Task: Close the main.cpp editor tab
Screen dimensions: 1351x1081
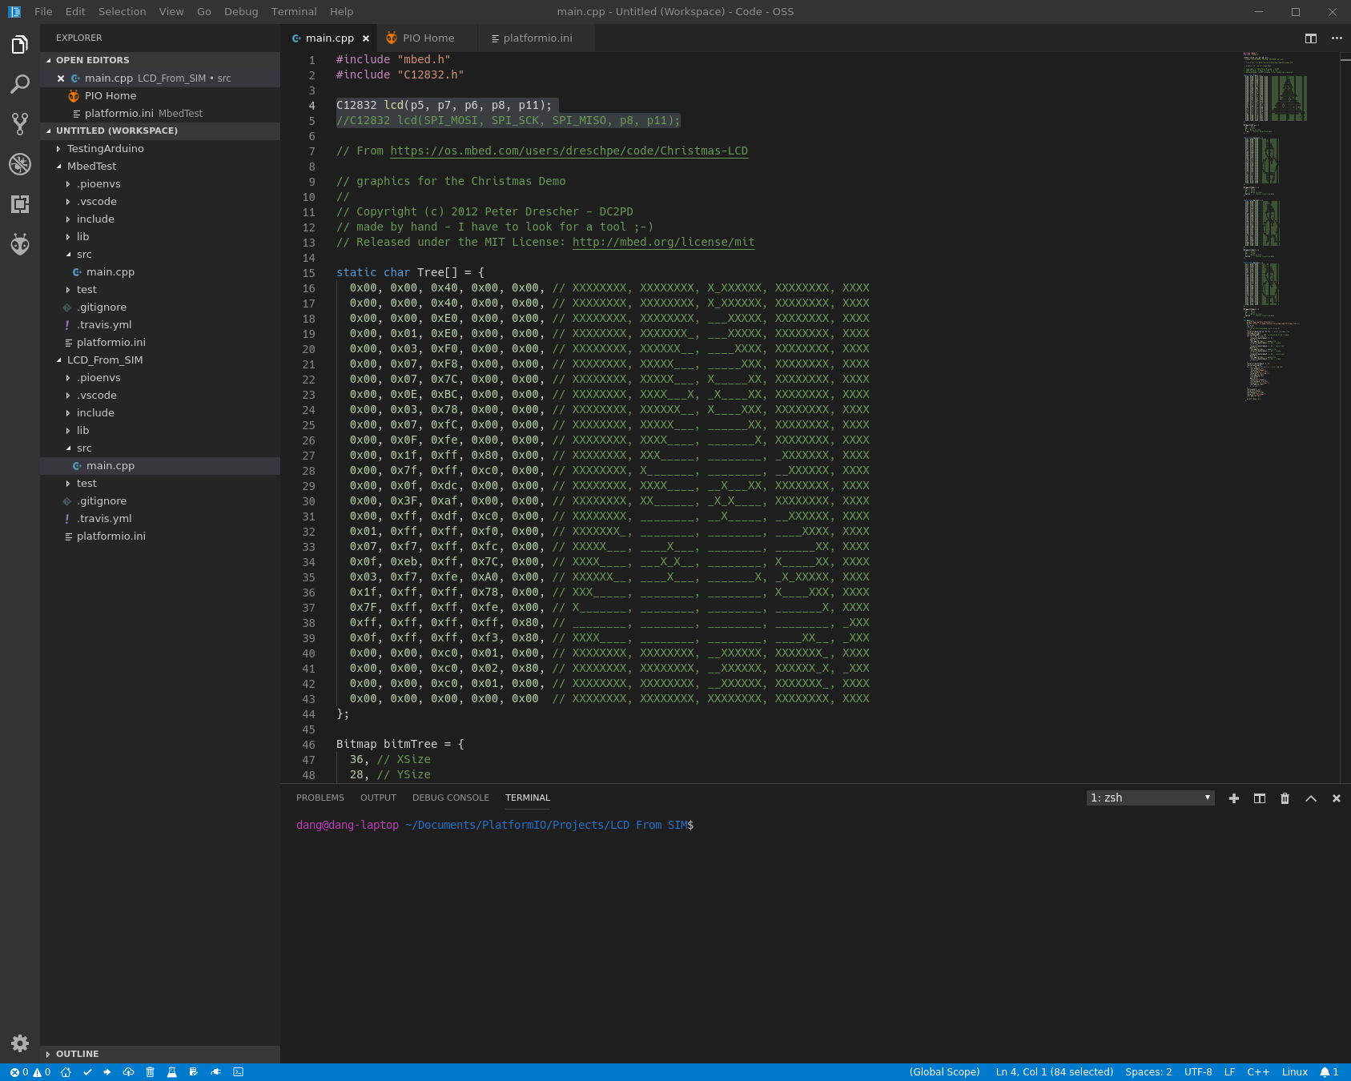Action: click(x=366, y=38)
